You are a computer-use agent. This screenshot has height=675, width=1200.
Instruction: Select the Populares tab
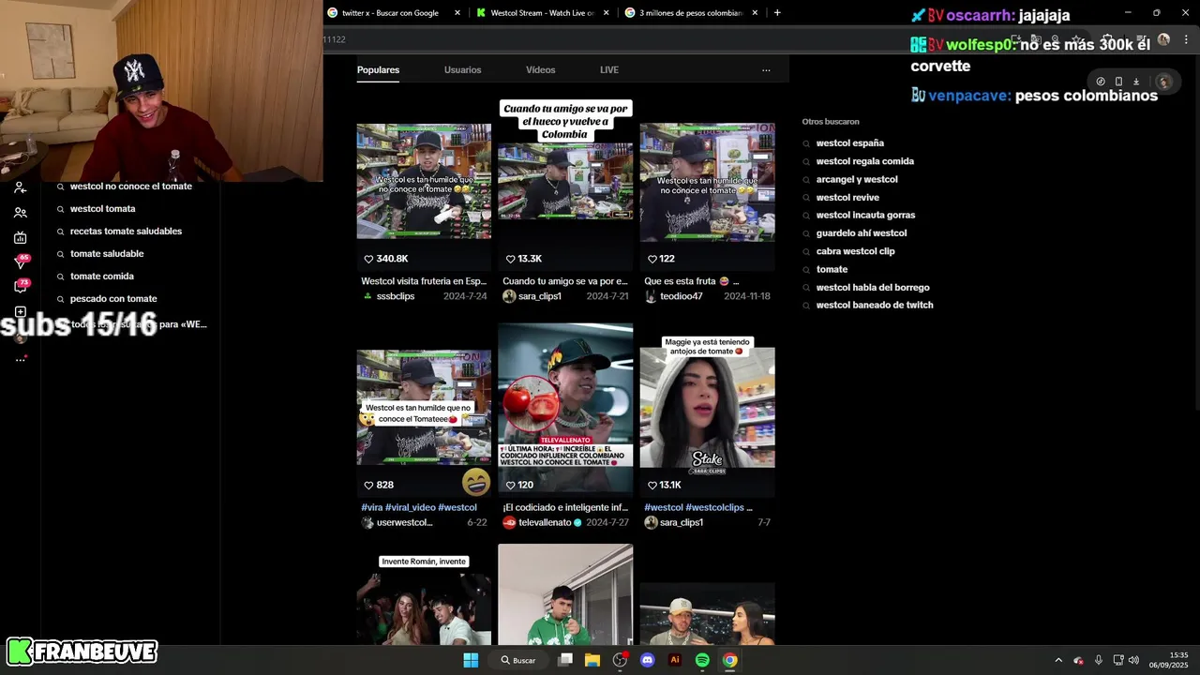(378, 70)
